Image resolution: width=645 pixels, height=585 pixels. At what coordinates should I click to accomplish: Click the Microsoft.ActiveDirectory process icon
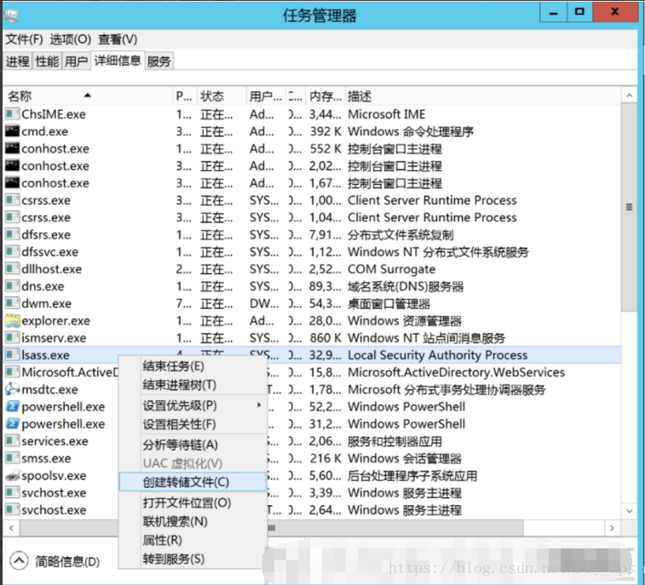point(12,372)
